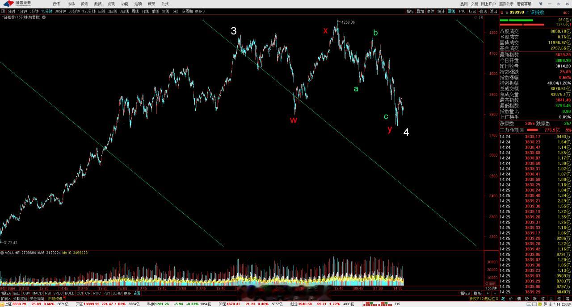Select the 多周期 view
572x307 pixels.
pos(187,11)
